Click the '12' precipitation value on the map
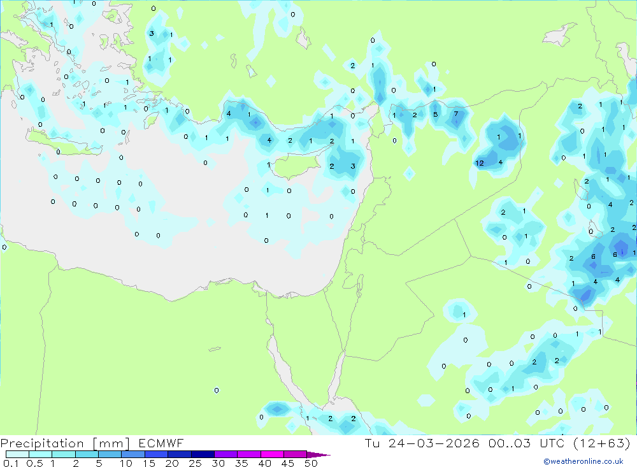The width and height of the screenshot is (637, 467). tap(480, 163)
